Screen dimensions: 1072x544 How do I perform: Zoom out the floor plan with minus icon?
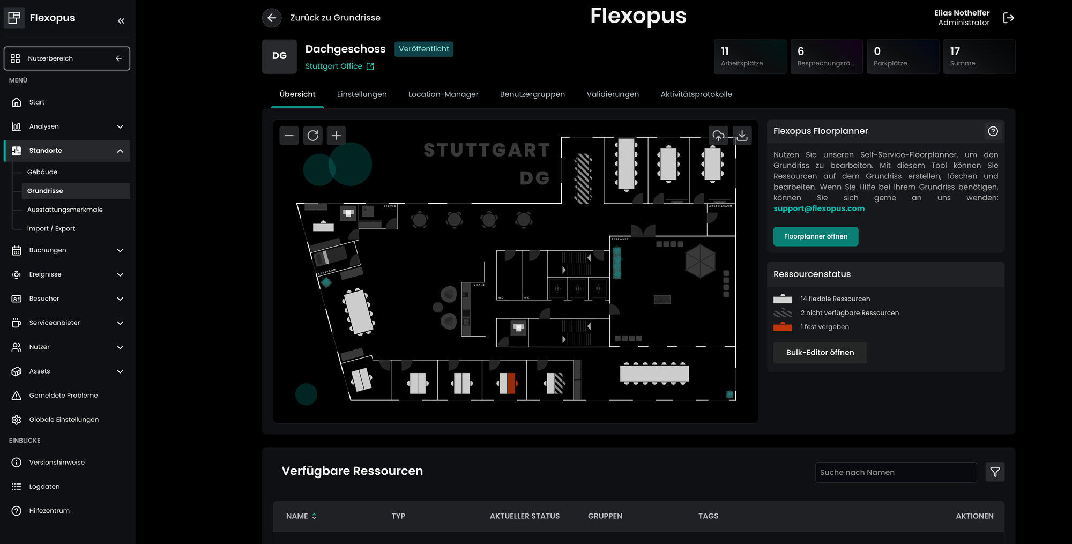(289, 136)
